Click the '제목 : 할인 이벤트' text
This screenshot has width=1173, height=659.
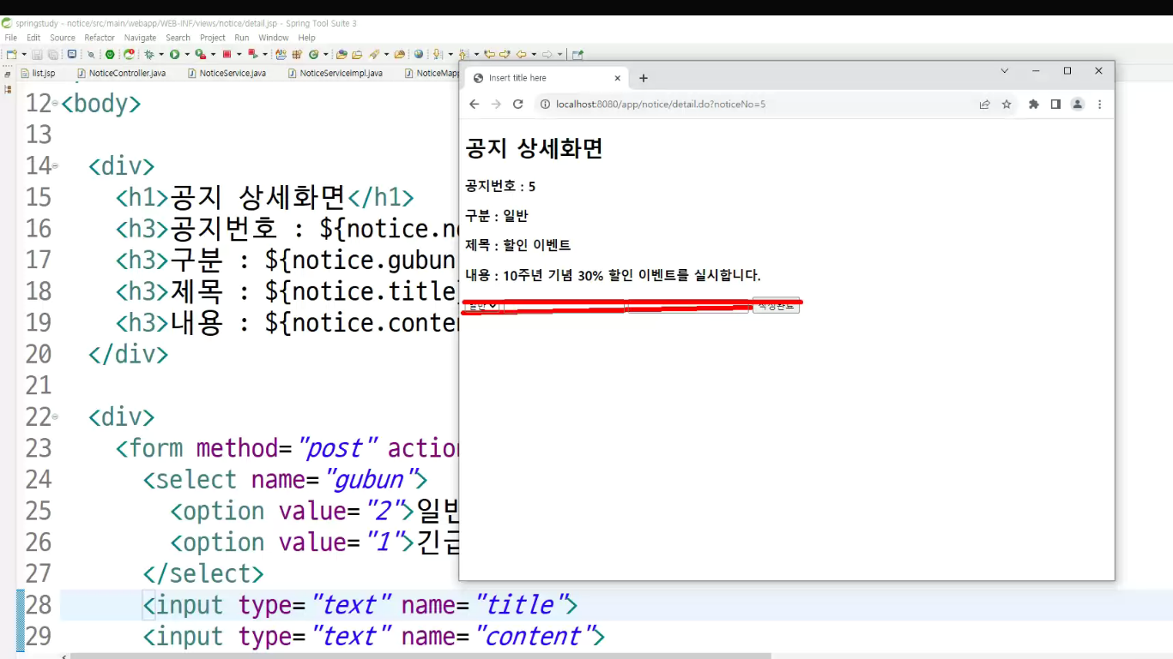(x=518, y=245)
